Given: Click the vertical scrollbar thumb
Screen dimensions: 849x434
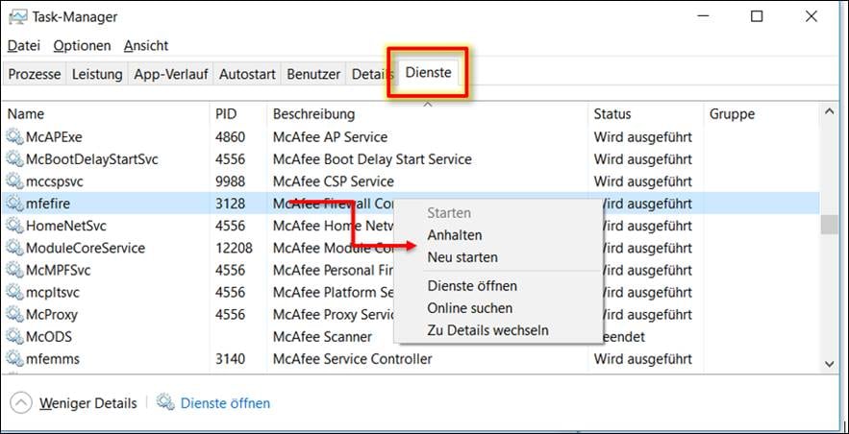Looking at the screenshot, I should (x=829, y=225).
